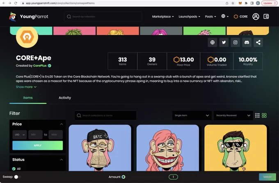Open the collection's Instagram page
The width and height of the screenshot is (279, 183).
tap(235, 43)
